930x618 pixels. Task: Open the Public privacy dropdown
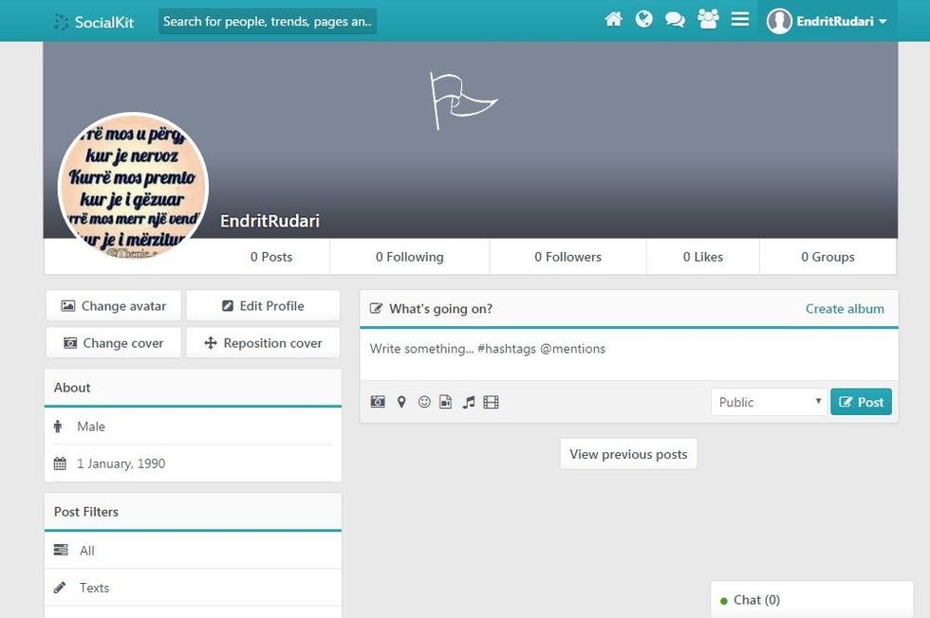[x=769, y=402]
